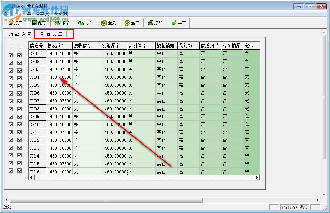330x213 pixels.
Task: Click the About (关于) toolbar icon
Action: (x=179, y=23)
